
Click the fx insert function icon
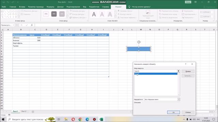coord(32,25)
